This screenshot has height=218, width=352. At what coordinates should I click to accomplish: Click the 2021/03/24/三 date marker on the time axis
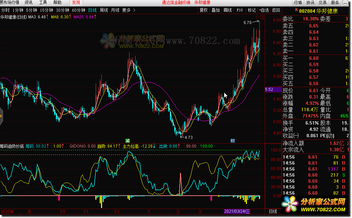237,211
